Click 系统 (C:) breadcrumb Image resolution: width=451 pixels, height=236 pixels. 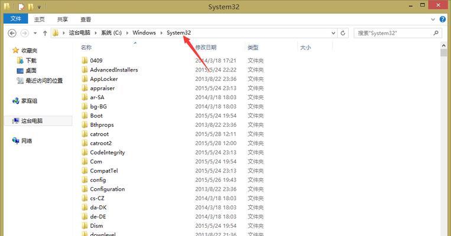point(111,32)
